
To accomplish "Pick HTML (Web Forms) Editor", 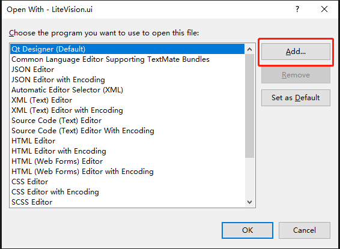I will pos(127,161).
